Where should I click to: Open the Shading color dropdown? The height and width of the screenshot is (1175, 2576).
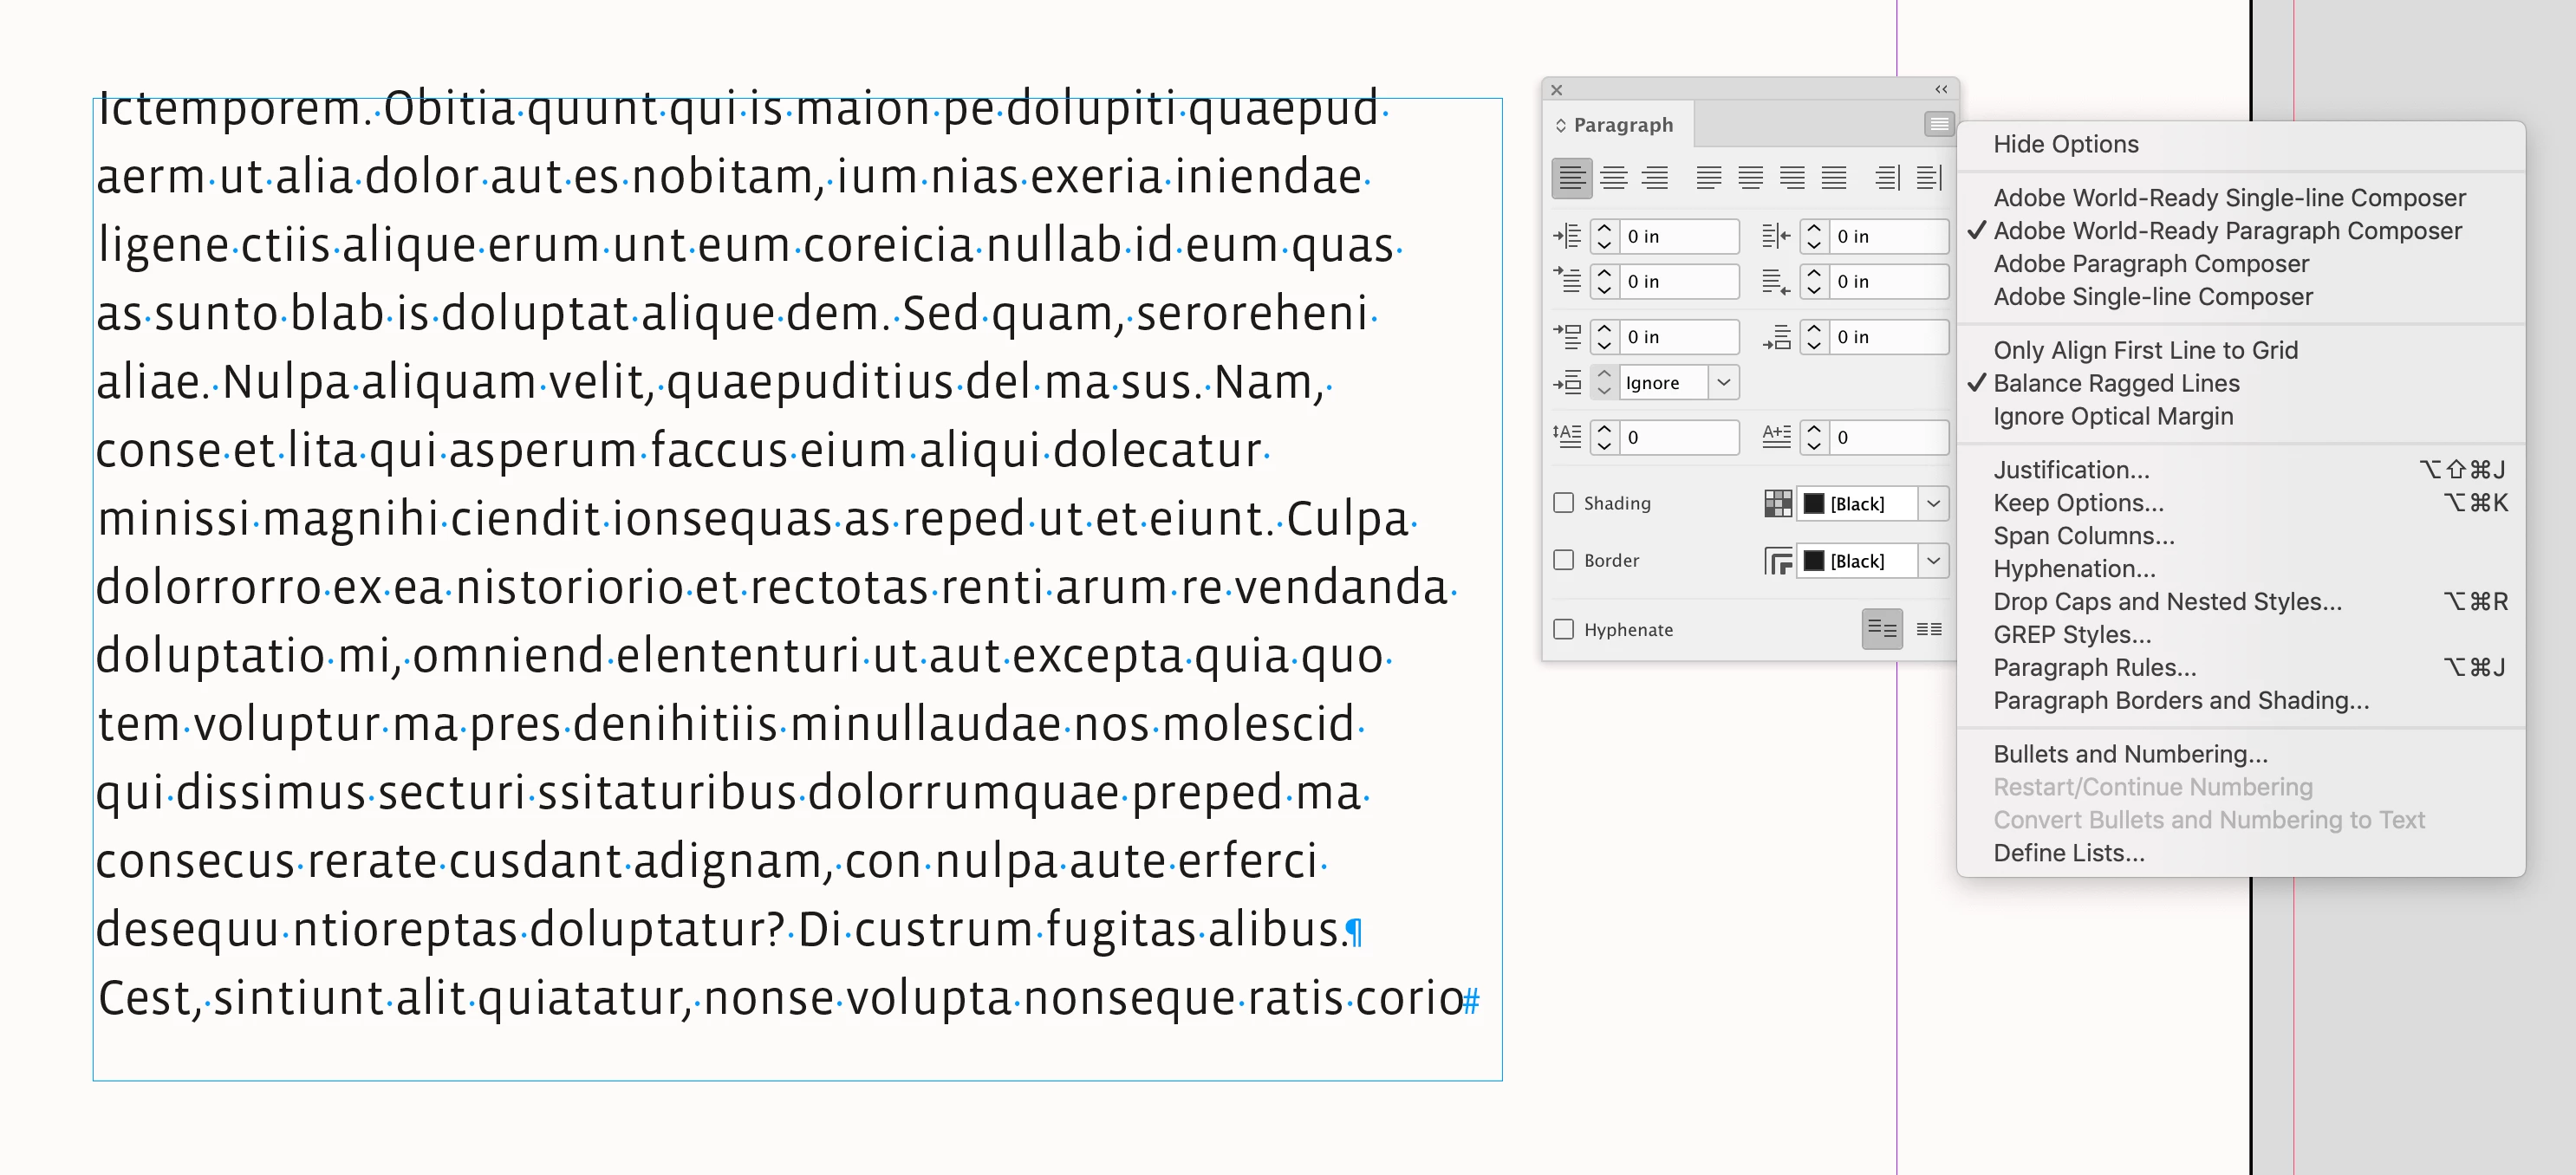click(x=1933, y=503)
